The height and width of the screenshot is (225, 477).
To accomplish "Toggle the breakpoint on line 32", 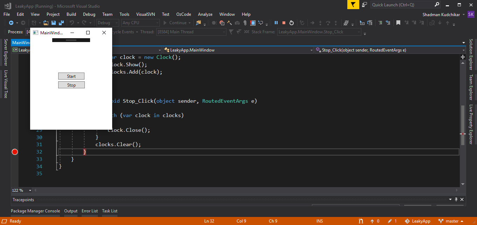I will tap(14, 151).
